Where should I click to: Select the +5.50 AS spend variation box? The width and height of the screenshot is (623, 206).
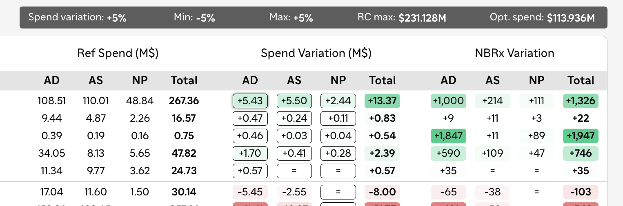(294, 101)
